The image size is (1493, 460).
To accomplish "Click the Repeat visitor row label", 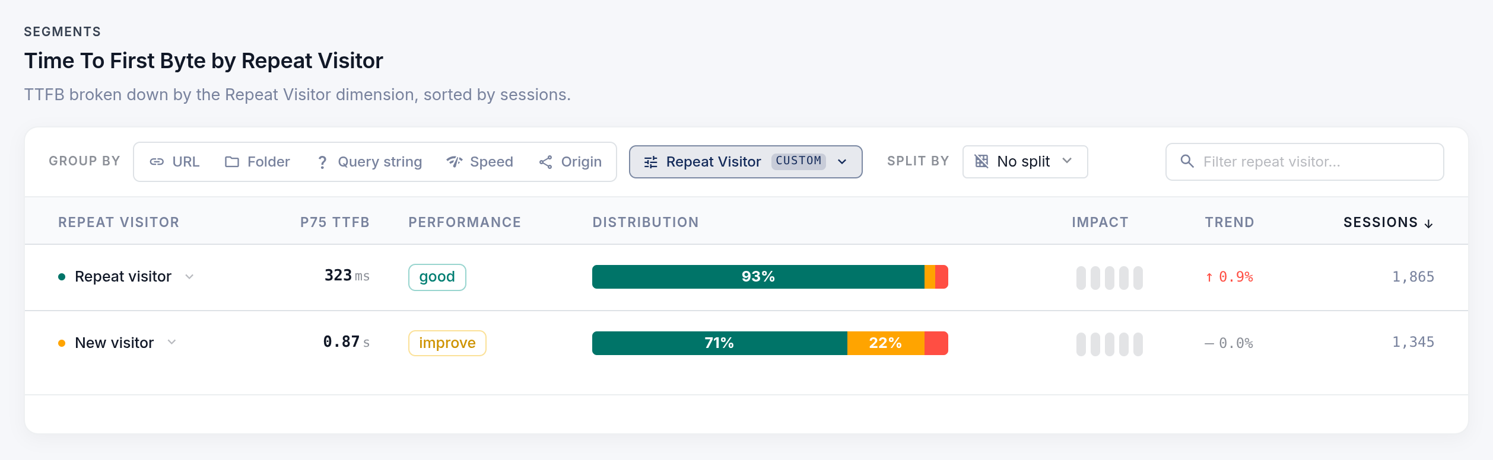I will [123, 277].
